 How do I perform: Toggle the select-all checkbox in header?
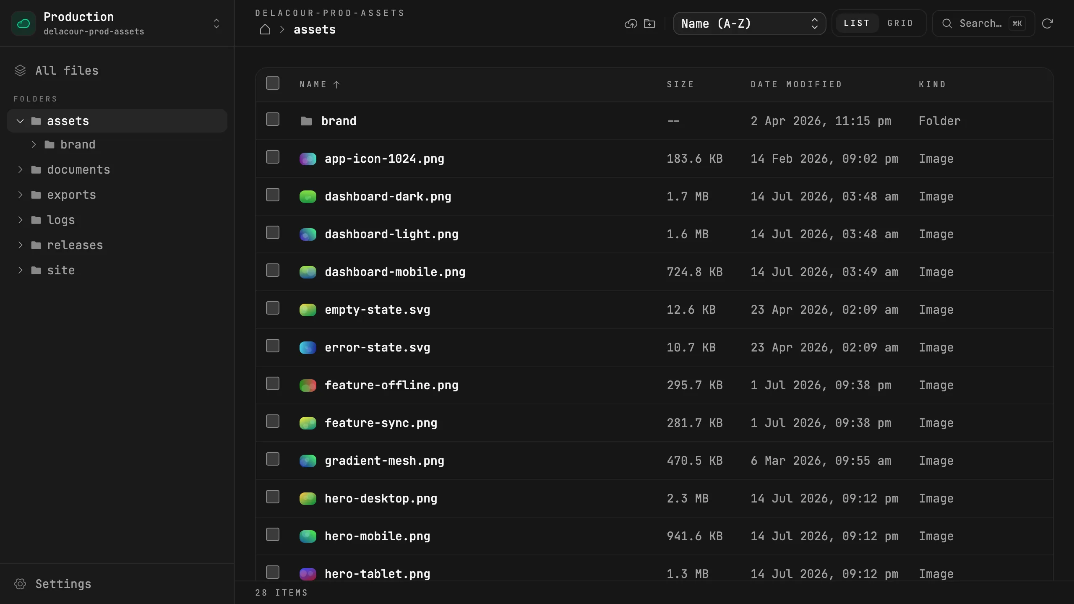coord(273,83)
